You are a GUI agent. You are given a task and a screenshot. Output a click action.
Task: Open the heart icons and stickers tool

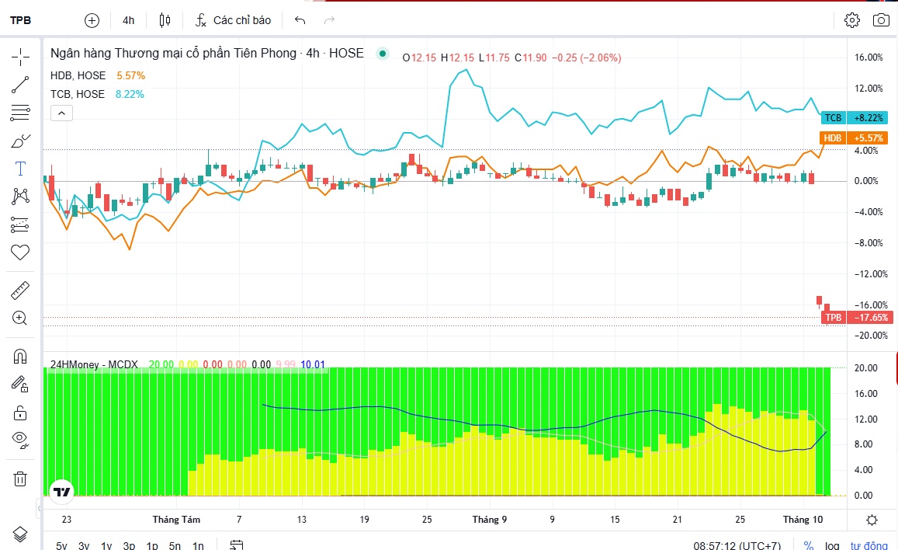tap(20, 252)
